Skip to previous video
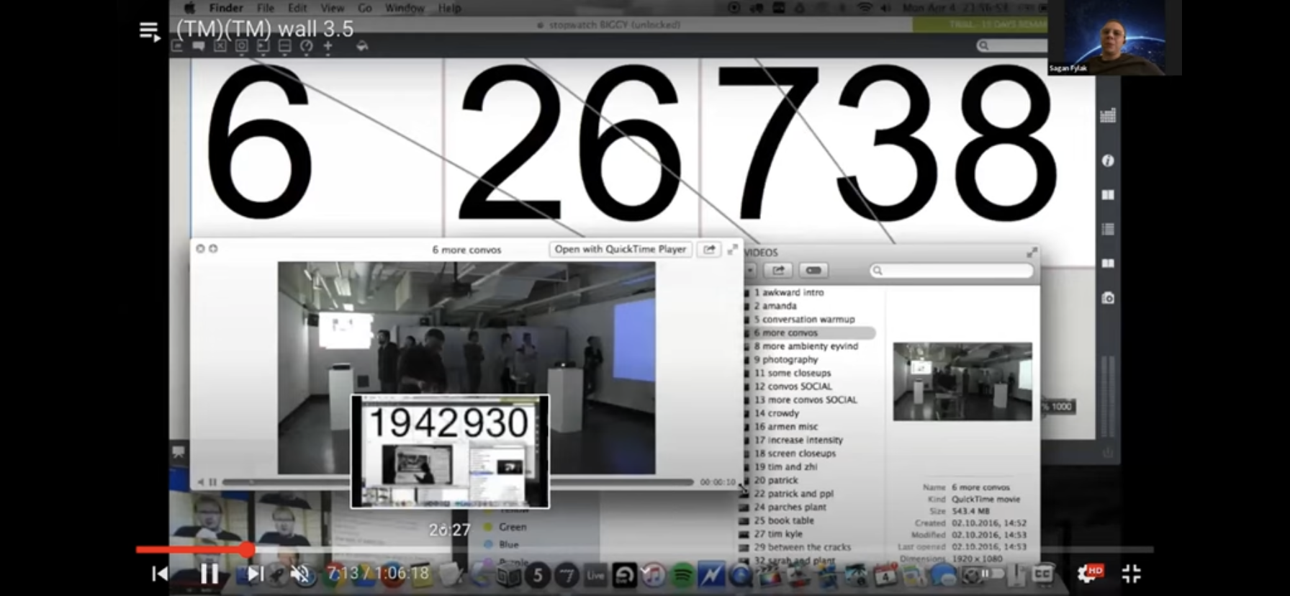 (160, 574)
